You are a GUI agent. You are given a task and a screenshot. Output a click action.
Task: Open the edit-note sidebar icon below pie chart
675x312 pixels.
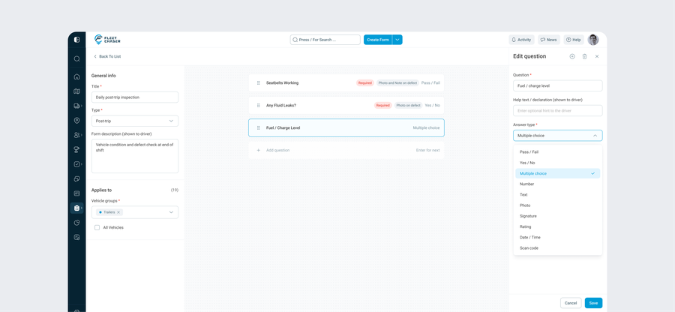(x=76, y=237)
